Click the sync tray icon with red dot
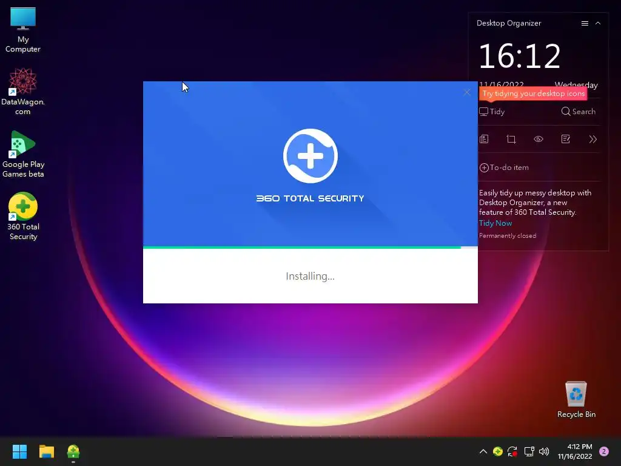The height and width of the screenshot is (466, 621). (x=512, y=451)
